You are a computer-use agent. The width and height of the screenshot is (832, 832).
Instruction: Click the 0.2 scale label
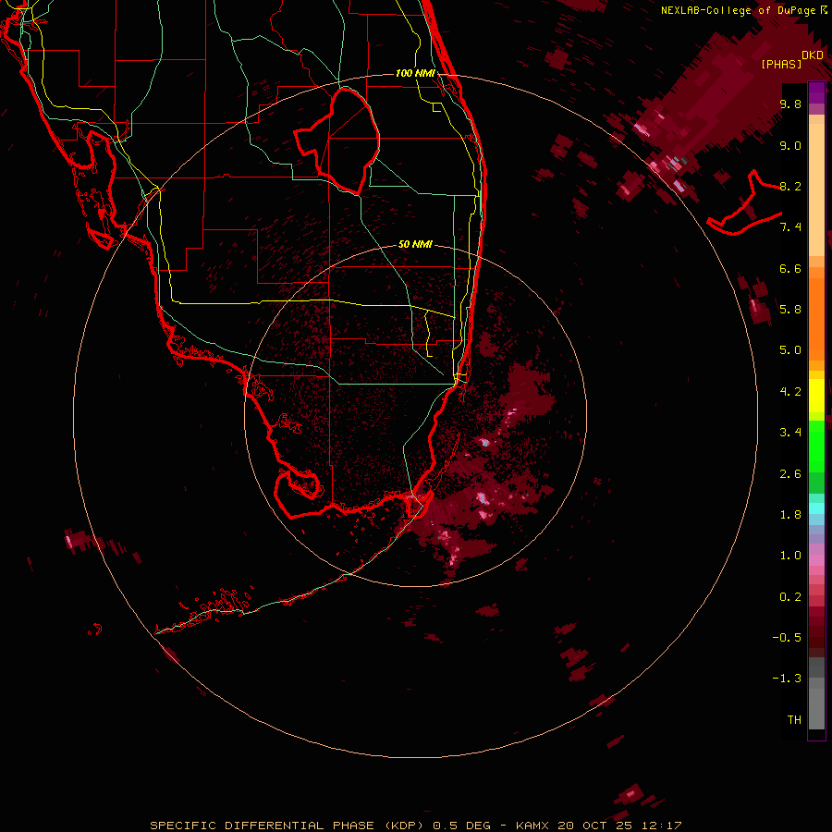[x=790, y=597]
